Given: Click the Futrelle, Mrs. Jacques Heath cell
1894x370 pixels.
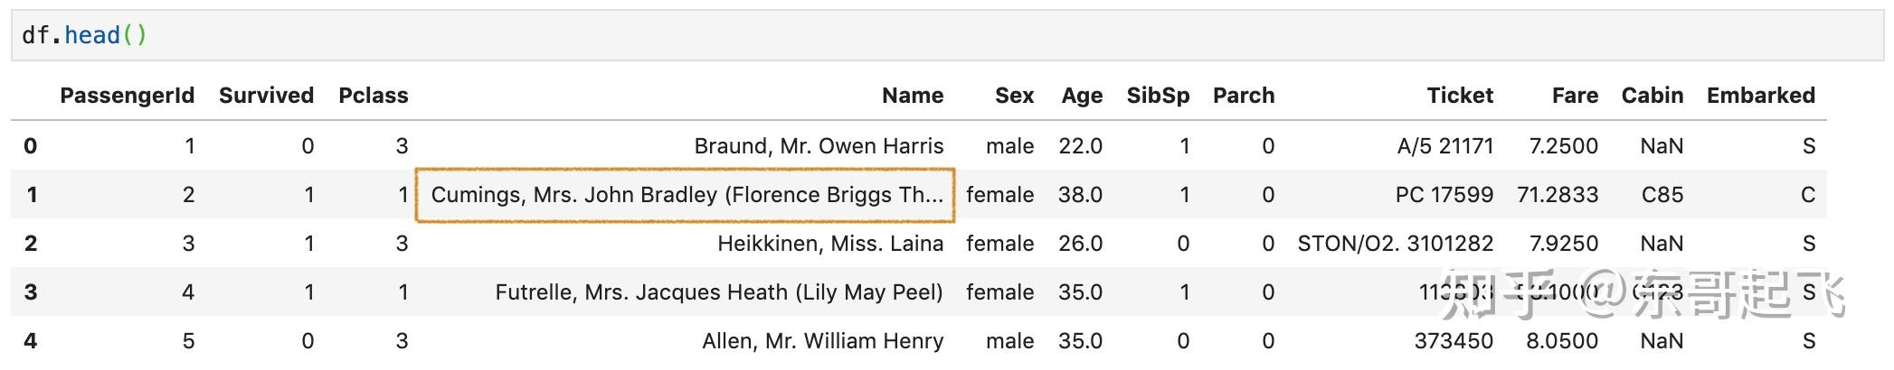Looking at the screenshot, I should tap(718, 292).
